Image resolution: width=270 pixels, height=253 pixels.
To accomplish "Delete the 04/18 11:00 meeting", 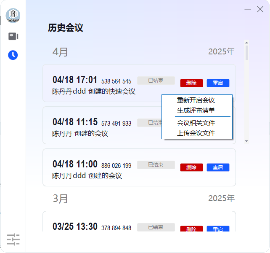I will point(191,167).
